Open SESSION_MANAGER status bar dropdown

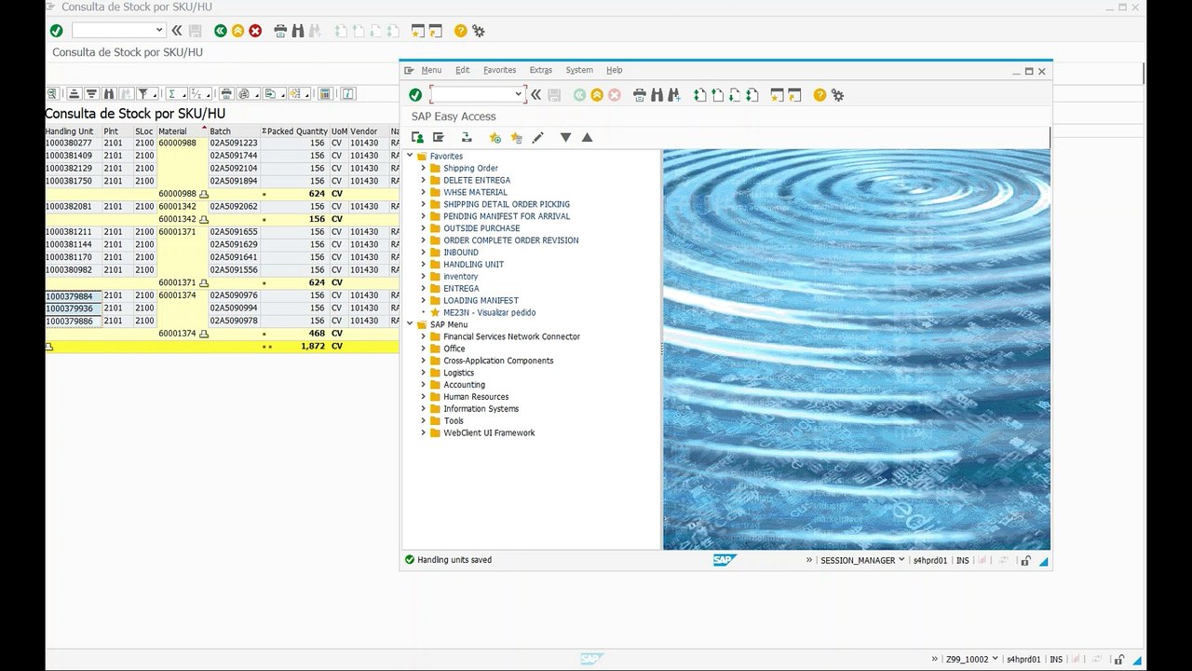(901, 561)
